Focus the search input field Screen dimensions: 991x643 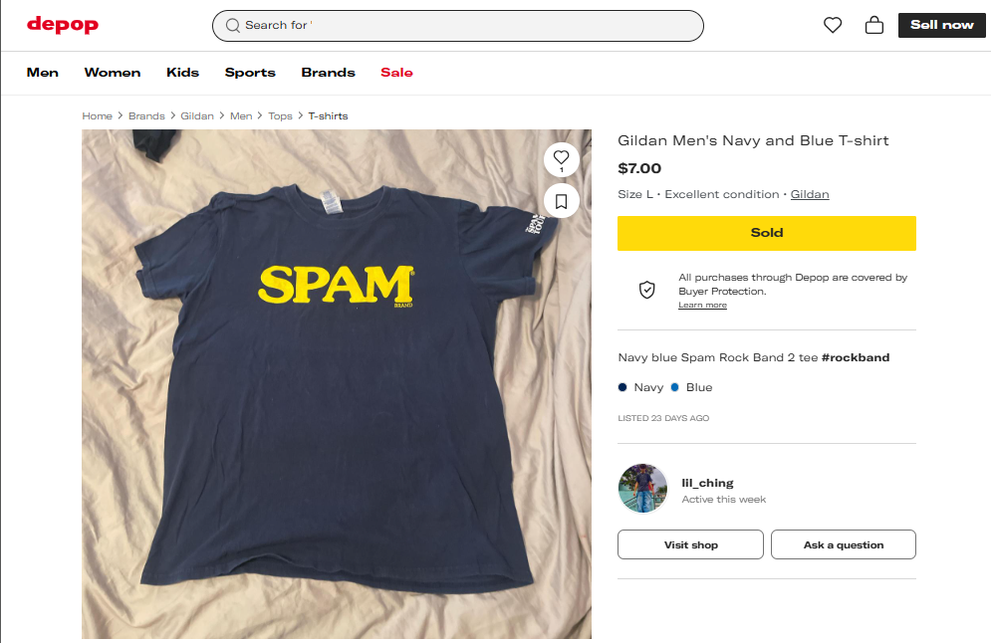click(468, 26)
